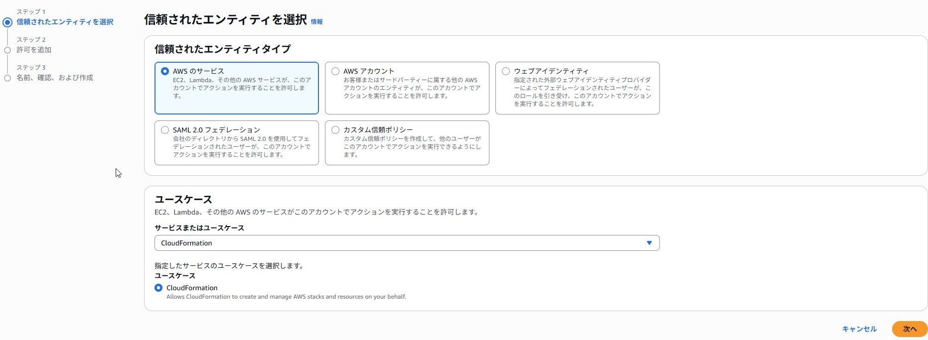
Task: Click the サービスまたはユースケース field label
Action: pos(199,228)
